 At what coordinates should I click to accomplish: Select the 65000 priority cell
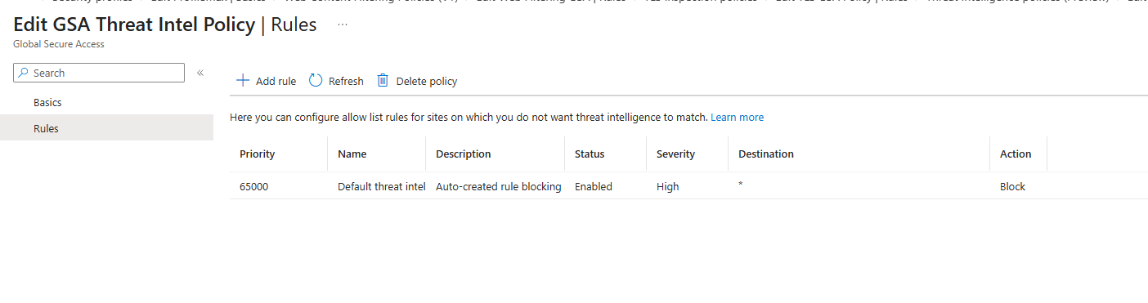pyautogui.click(x=253, y=186)
